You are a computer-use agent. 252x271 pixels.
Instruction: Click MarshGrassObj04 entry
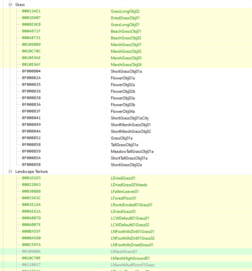click(x=126, y=65)
